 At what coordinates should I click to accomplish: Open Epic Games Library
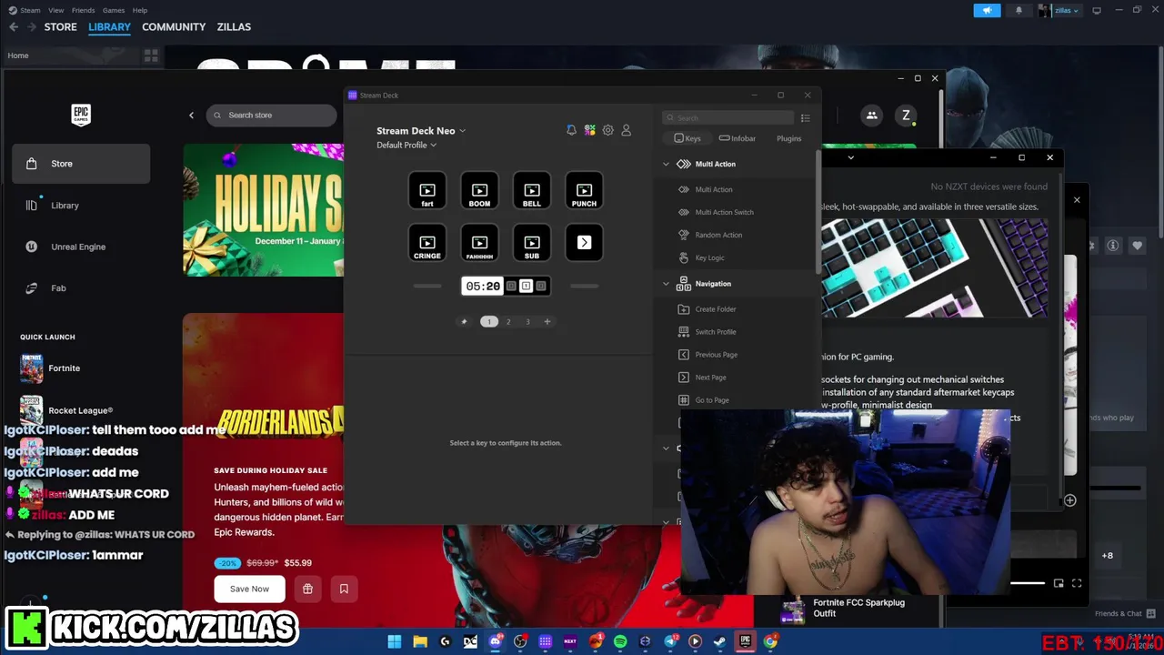tap(81, 206)
